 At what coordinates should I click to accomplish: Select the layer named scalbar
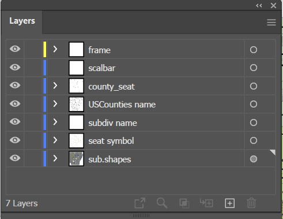[x=102, y=68]
